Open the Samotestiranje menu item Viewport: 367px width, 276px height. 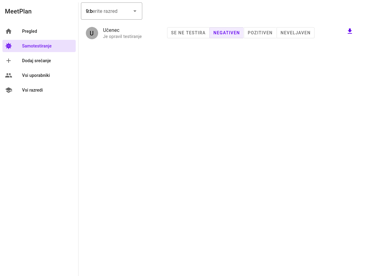(x=39, y=46)
